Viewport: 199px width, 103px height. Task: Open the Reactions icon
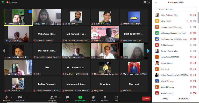(x=105, y=97)
